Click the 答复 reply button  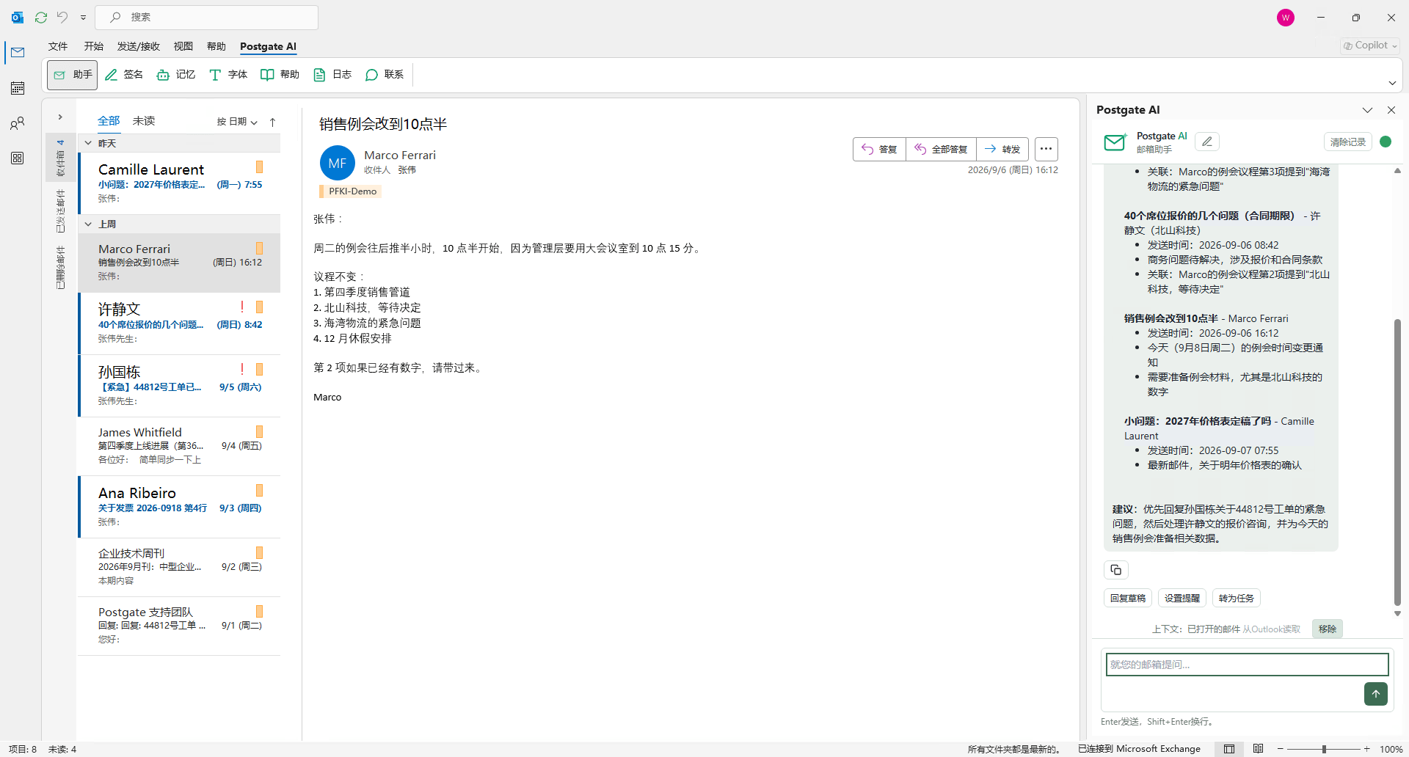click(879, 149)
